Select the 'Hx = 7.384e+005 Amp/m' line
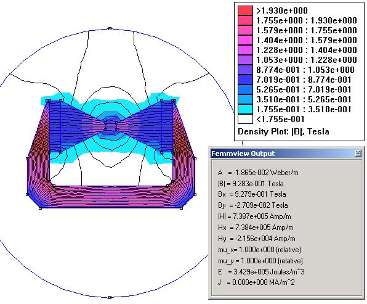This screenshot has width=367, height=304. (256, 228)
